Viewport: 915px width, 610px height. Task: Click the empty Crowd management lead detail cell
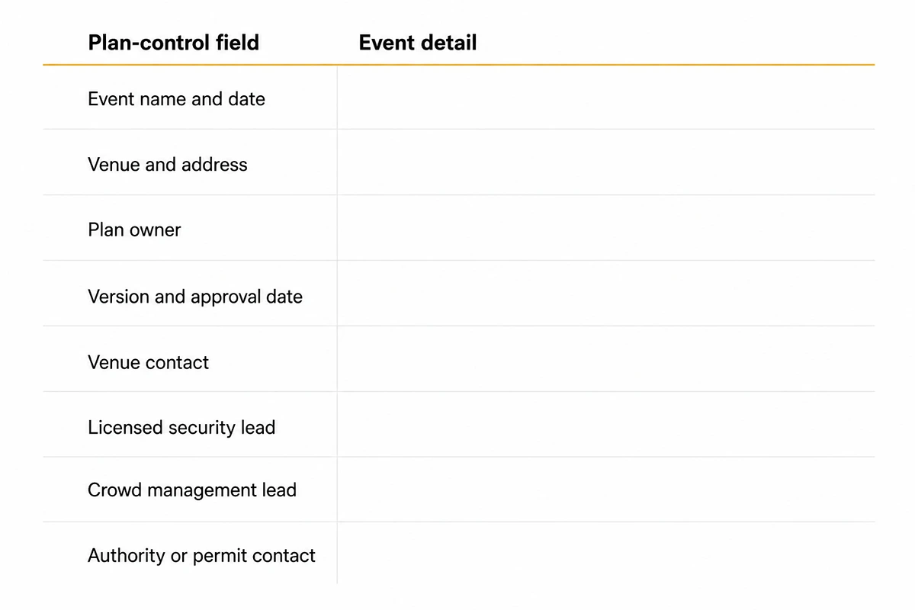(x=606, y=490)
